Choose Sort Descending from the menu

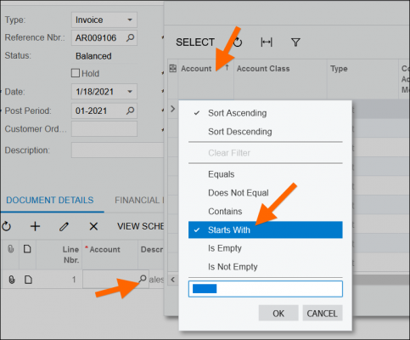(x=240, y=132)
